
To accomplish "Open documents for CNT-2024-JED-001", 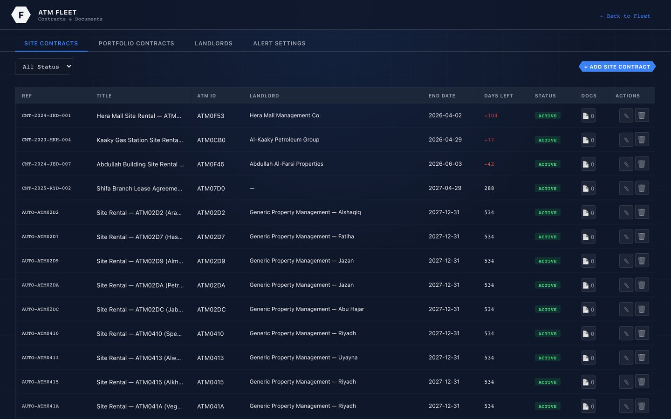I will pos(589,116).
